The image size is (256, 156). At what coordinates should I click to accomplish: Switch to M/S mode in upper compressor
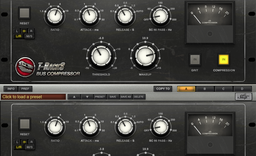pyautogui.click(x=29, y=36)
